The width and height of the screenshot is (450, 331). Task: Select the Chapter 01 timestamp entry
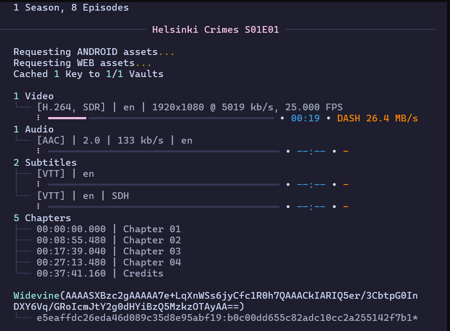[x=108, y=229]
